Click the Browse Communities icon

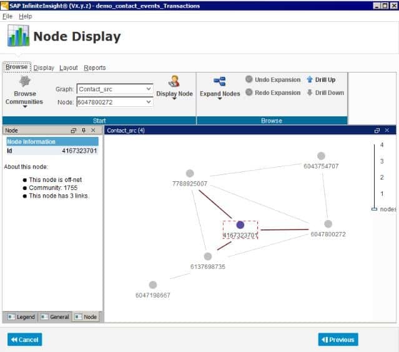(x=25, y=81)
